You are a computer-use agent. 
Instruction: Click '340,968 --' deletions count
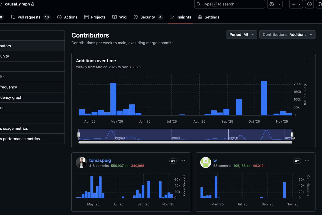click(140, 166)
